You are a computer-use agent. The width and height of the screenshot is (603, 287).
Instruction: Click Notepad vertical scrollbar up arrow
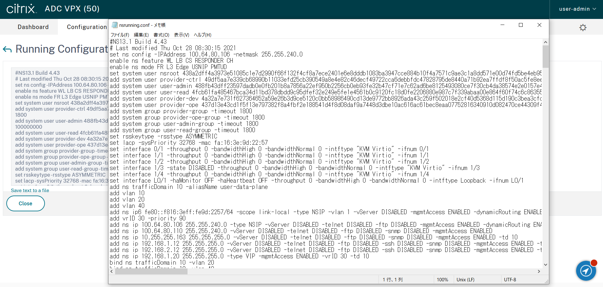pyautogui.click(x=545, y=42)
